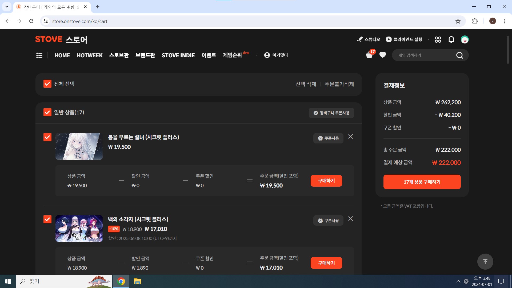Open Chrome extensions puzzle icon

point(475,21)
